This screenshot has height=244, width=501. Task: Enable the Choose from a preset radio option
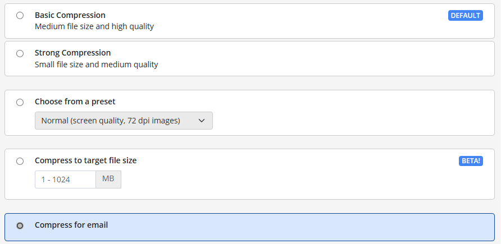click(20, 103)
